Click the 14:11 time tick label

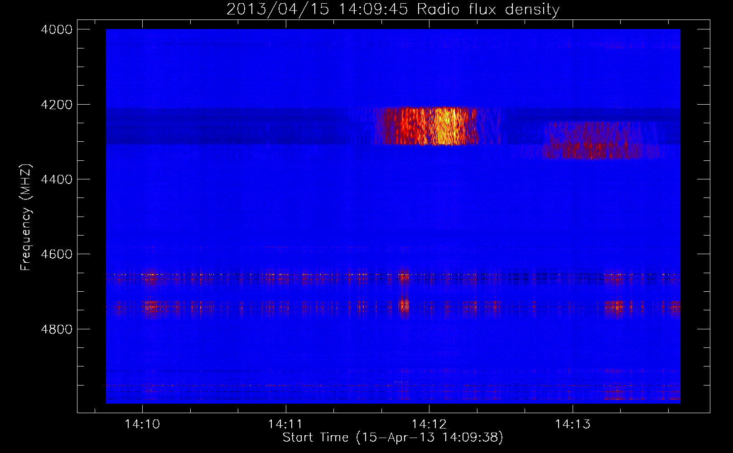285,424
